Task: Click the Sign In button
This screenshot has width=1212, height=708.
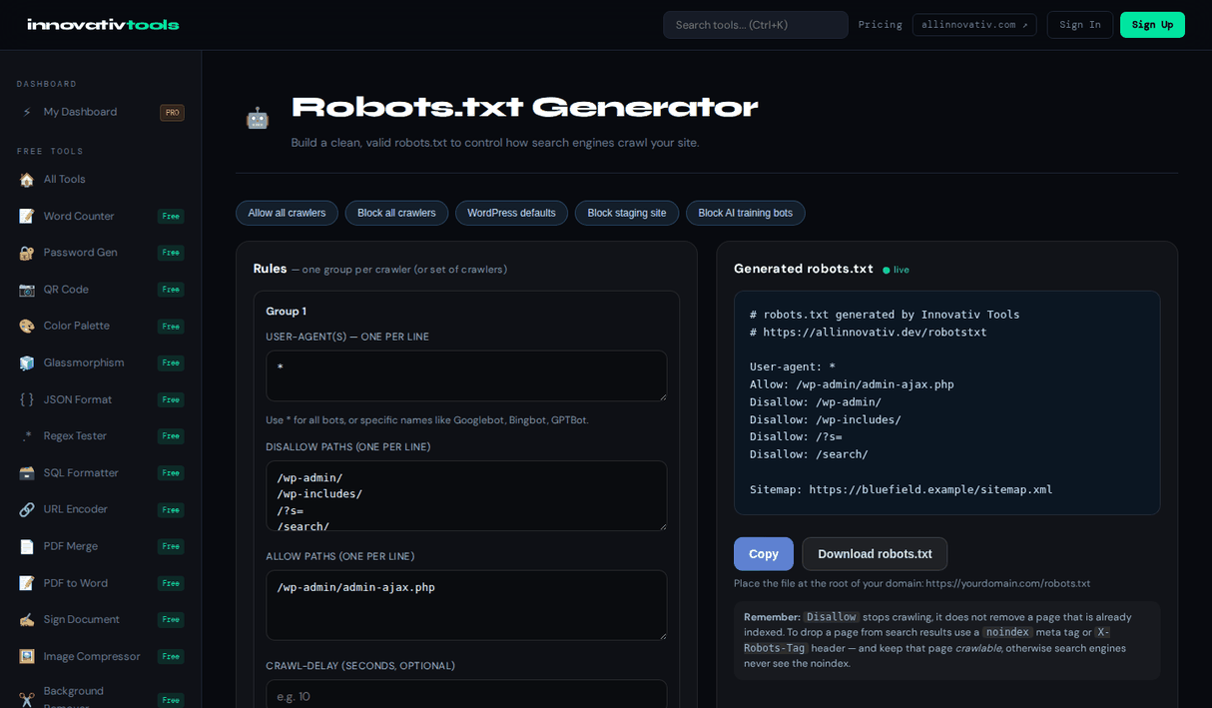Action: click(x=1080, y=25)
